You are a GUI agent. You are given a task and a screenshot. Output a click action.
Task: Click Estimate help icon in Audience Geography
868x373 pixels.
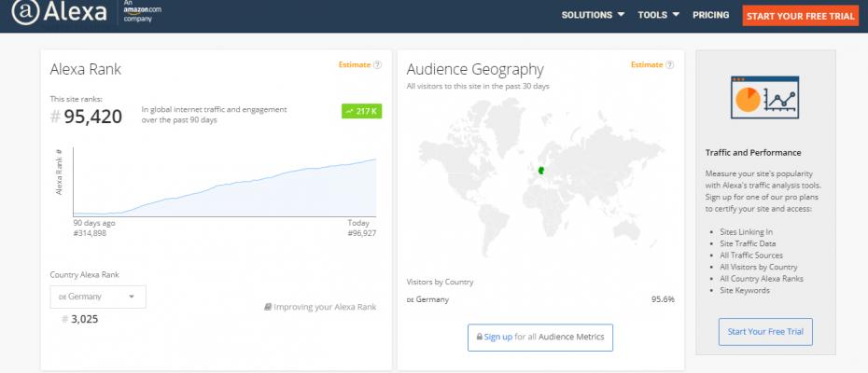click(669, 64)
